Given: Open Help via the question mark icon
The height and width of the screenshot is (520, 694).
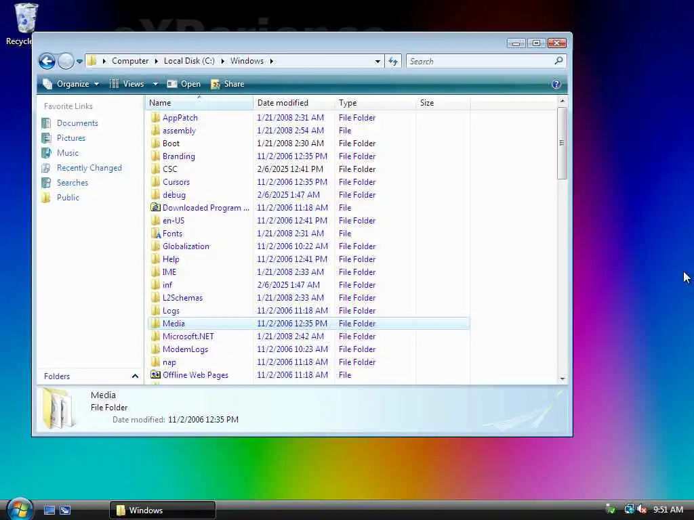Looking at the screenshot, I should pyautogui.click(x=556, y=84).
